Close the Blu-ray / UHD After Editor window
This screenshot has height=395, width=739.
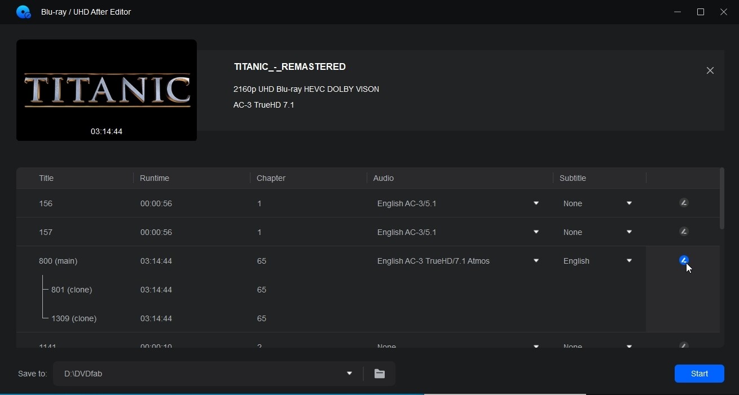724,12
